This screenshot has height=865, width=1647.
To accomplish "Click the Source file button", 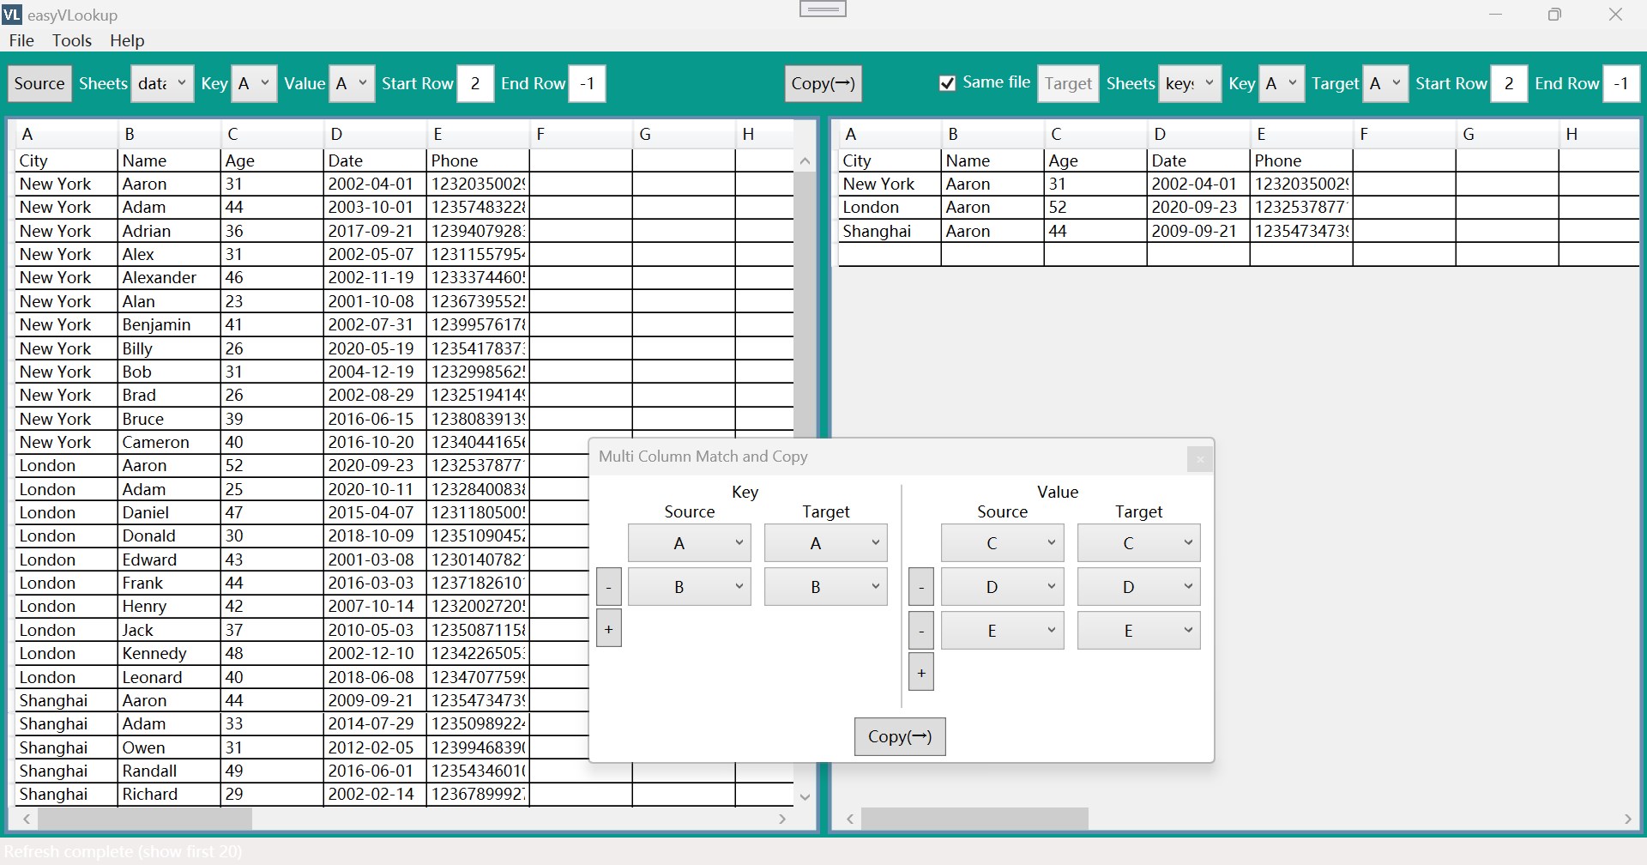I will 39,83.
